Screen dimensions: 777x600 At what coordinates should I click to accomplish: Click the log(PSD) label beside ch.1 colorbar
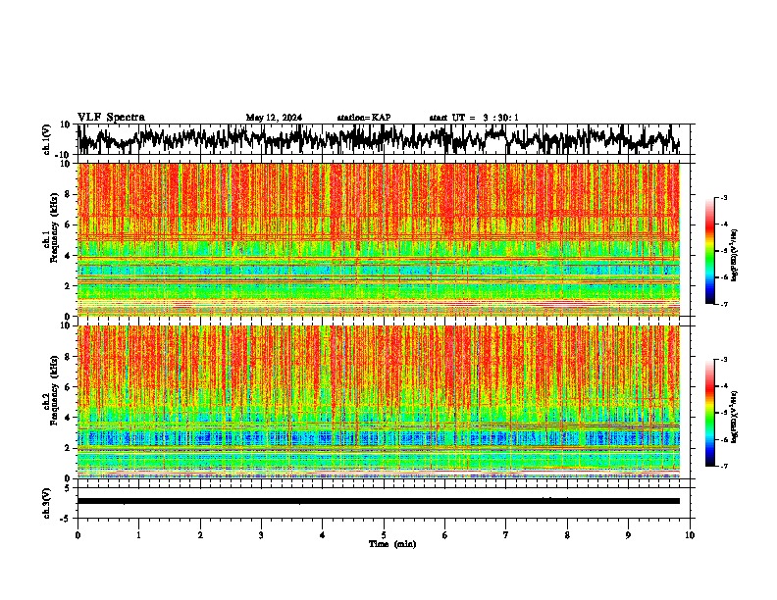coord(735,256)
